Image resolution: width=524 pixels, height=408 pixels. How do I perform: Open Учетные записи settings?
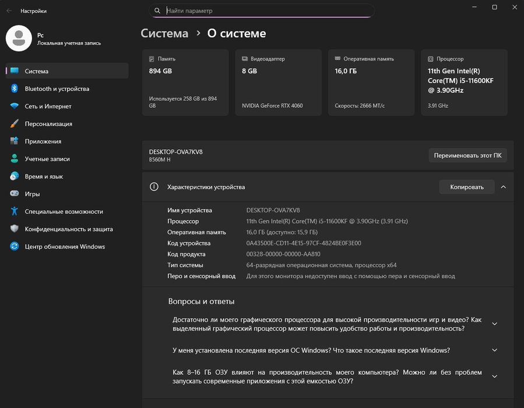click(67, 159)
